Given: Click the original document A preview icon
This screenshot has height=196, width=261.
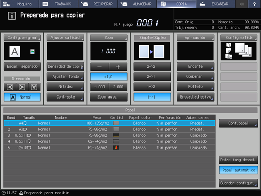Looking at the screenshot, I should pyautogui.click(x=15, y=52).
